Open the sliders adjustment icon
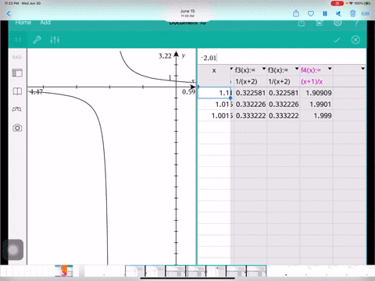 coord(55,40)
